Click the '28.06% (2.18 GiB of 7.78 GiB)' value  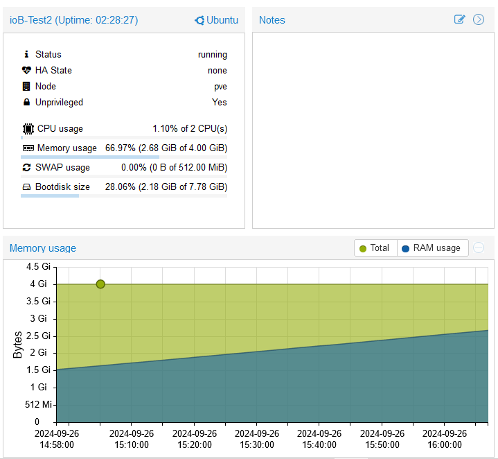[166, 187]
